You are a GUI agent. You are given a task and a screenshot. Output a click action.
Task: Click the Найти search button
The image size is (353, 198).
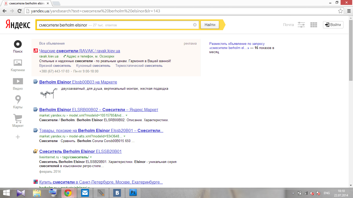[210, 25]
